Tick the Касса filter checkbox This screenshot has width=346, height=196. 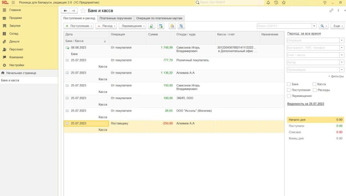[x=315, y=84]
